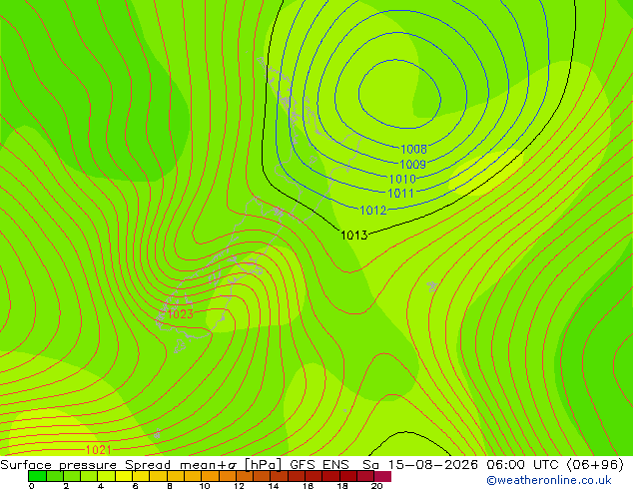
Task: Click the legend scale number 2
Action: 66,486
